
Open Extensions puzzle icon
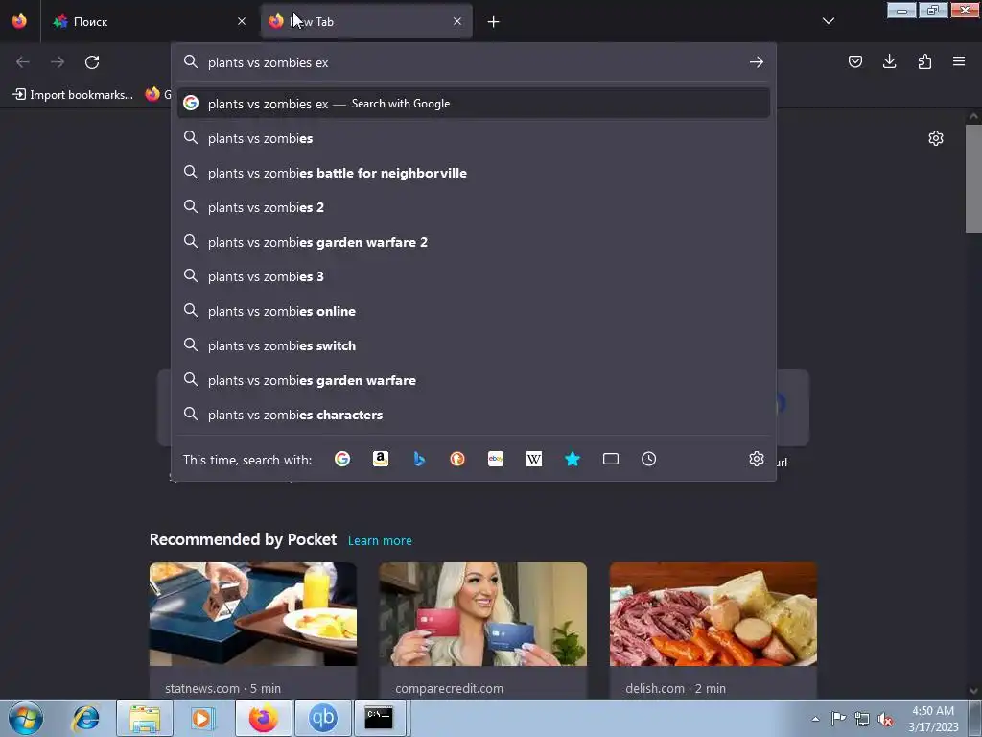coord(924,61)
